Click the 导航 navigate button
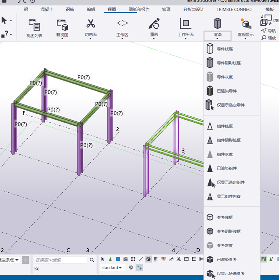The height and width of the screenshot is (280, 279). click(x=268, y=31)
